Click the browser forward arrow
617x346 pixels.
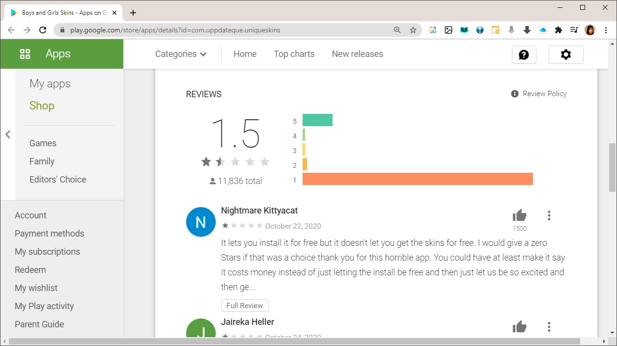tap(27, 30)
